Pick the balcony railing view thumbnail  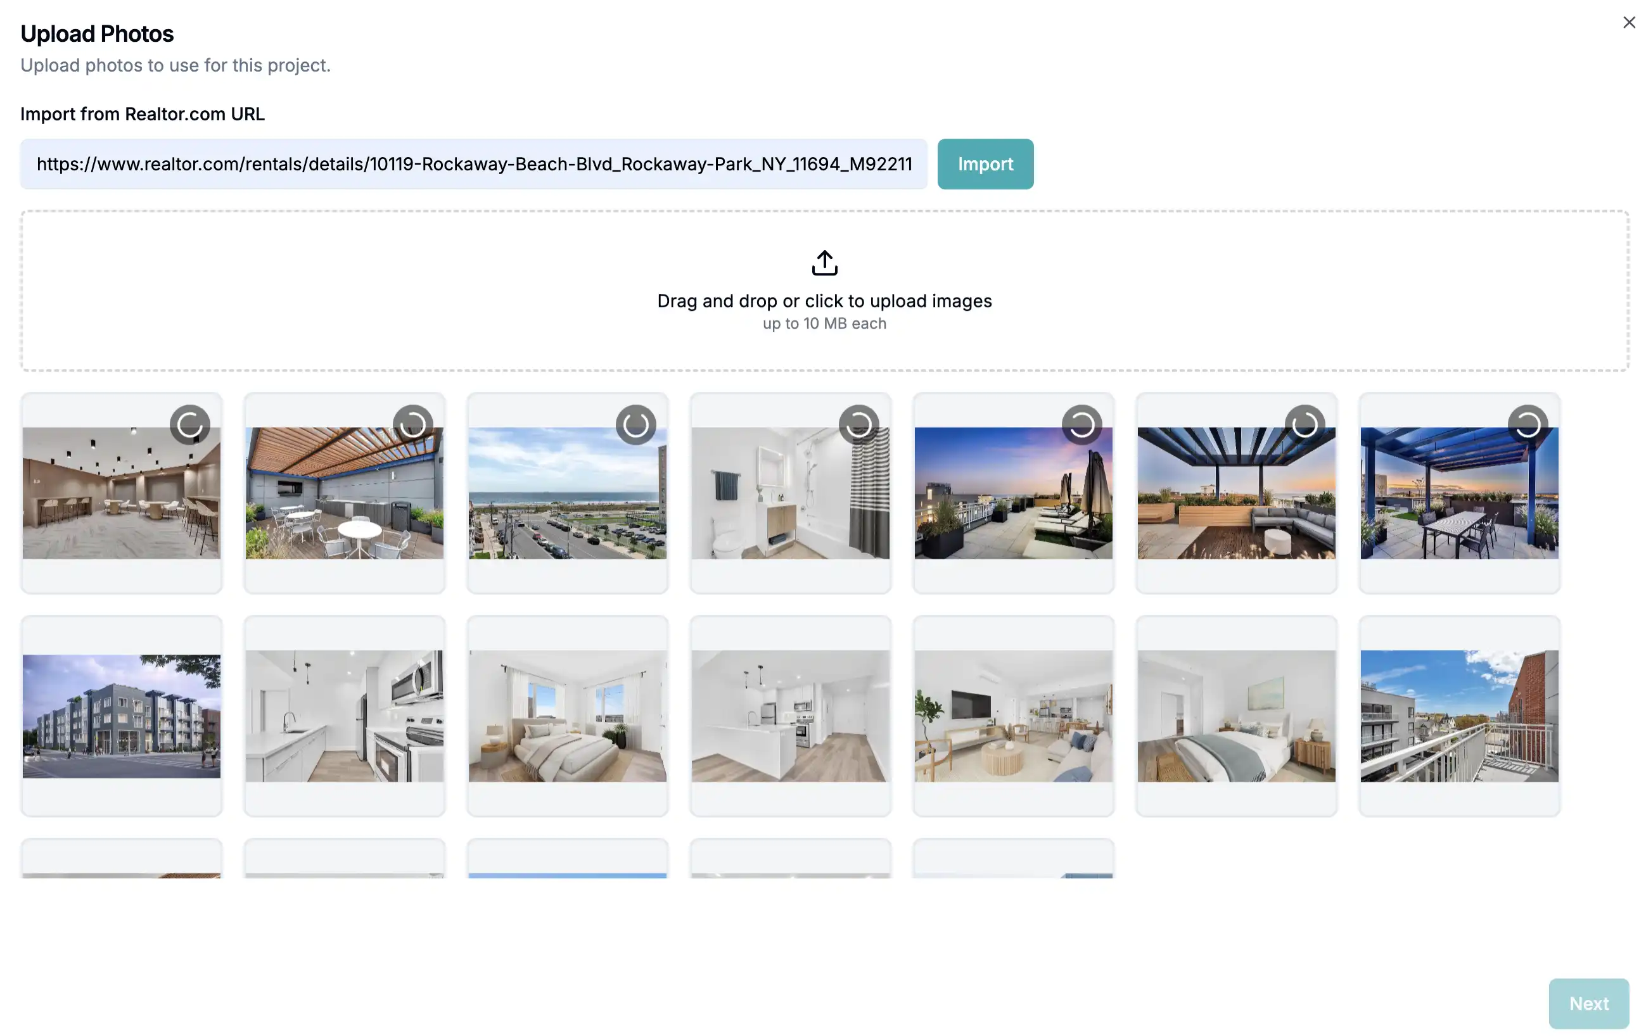1458,716
